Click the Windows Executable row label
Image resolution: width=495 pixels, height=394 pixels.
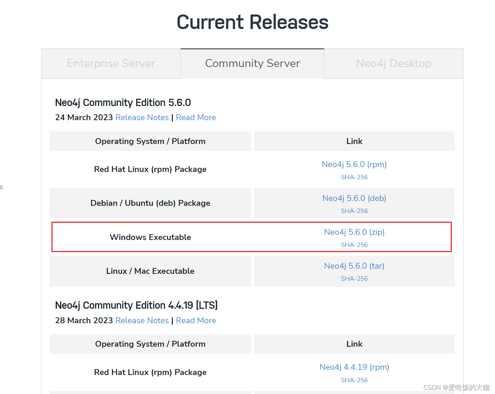pos(150,237)
